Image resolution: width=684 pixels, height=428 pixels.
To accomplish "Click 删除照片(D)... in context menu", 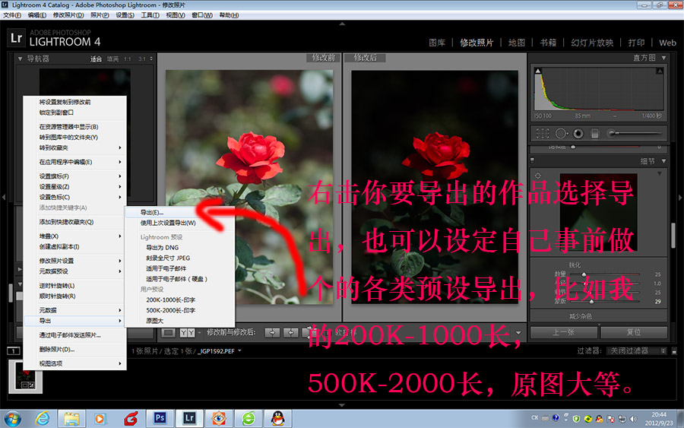I will click(x=74, y=350).
